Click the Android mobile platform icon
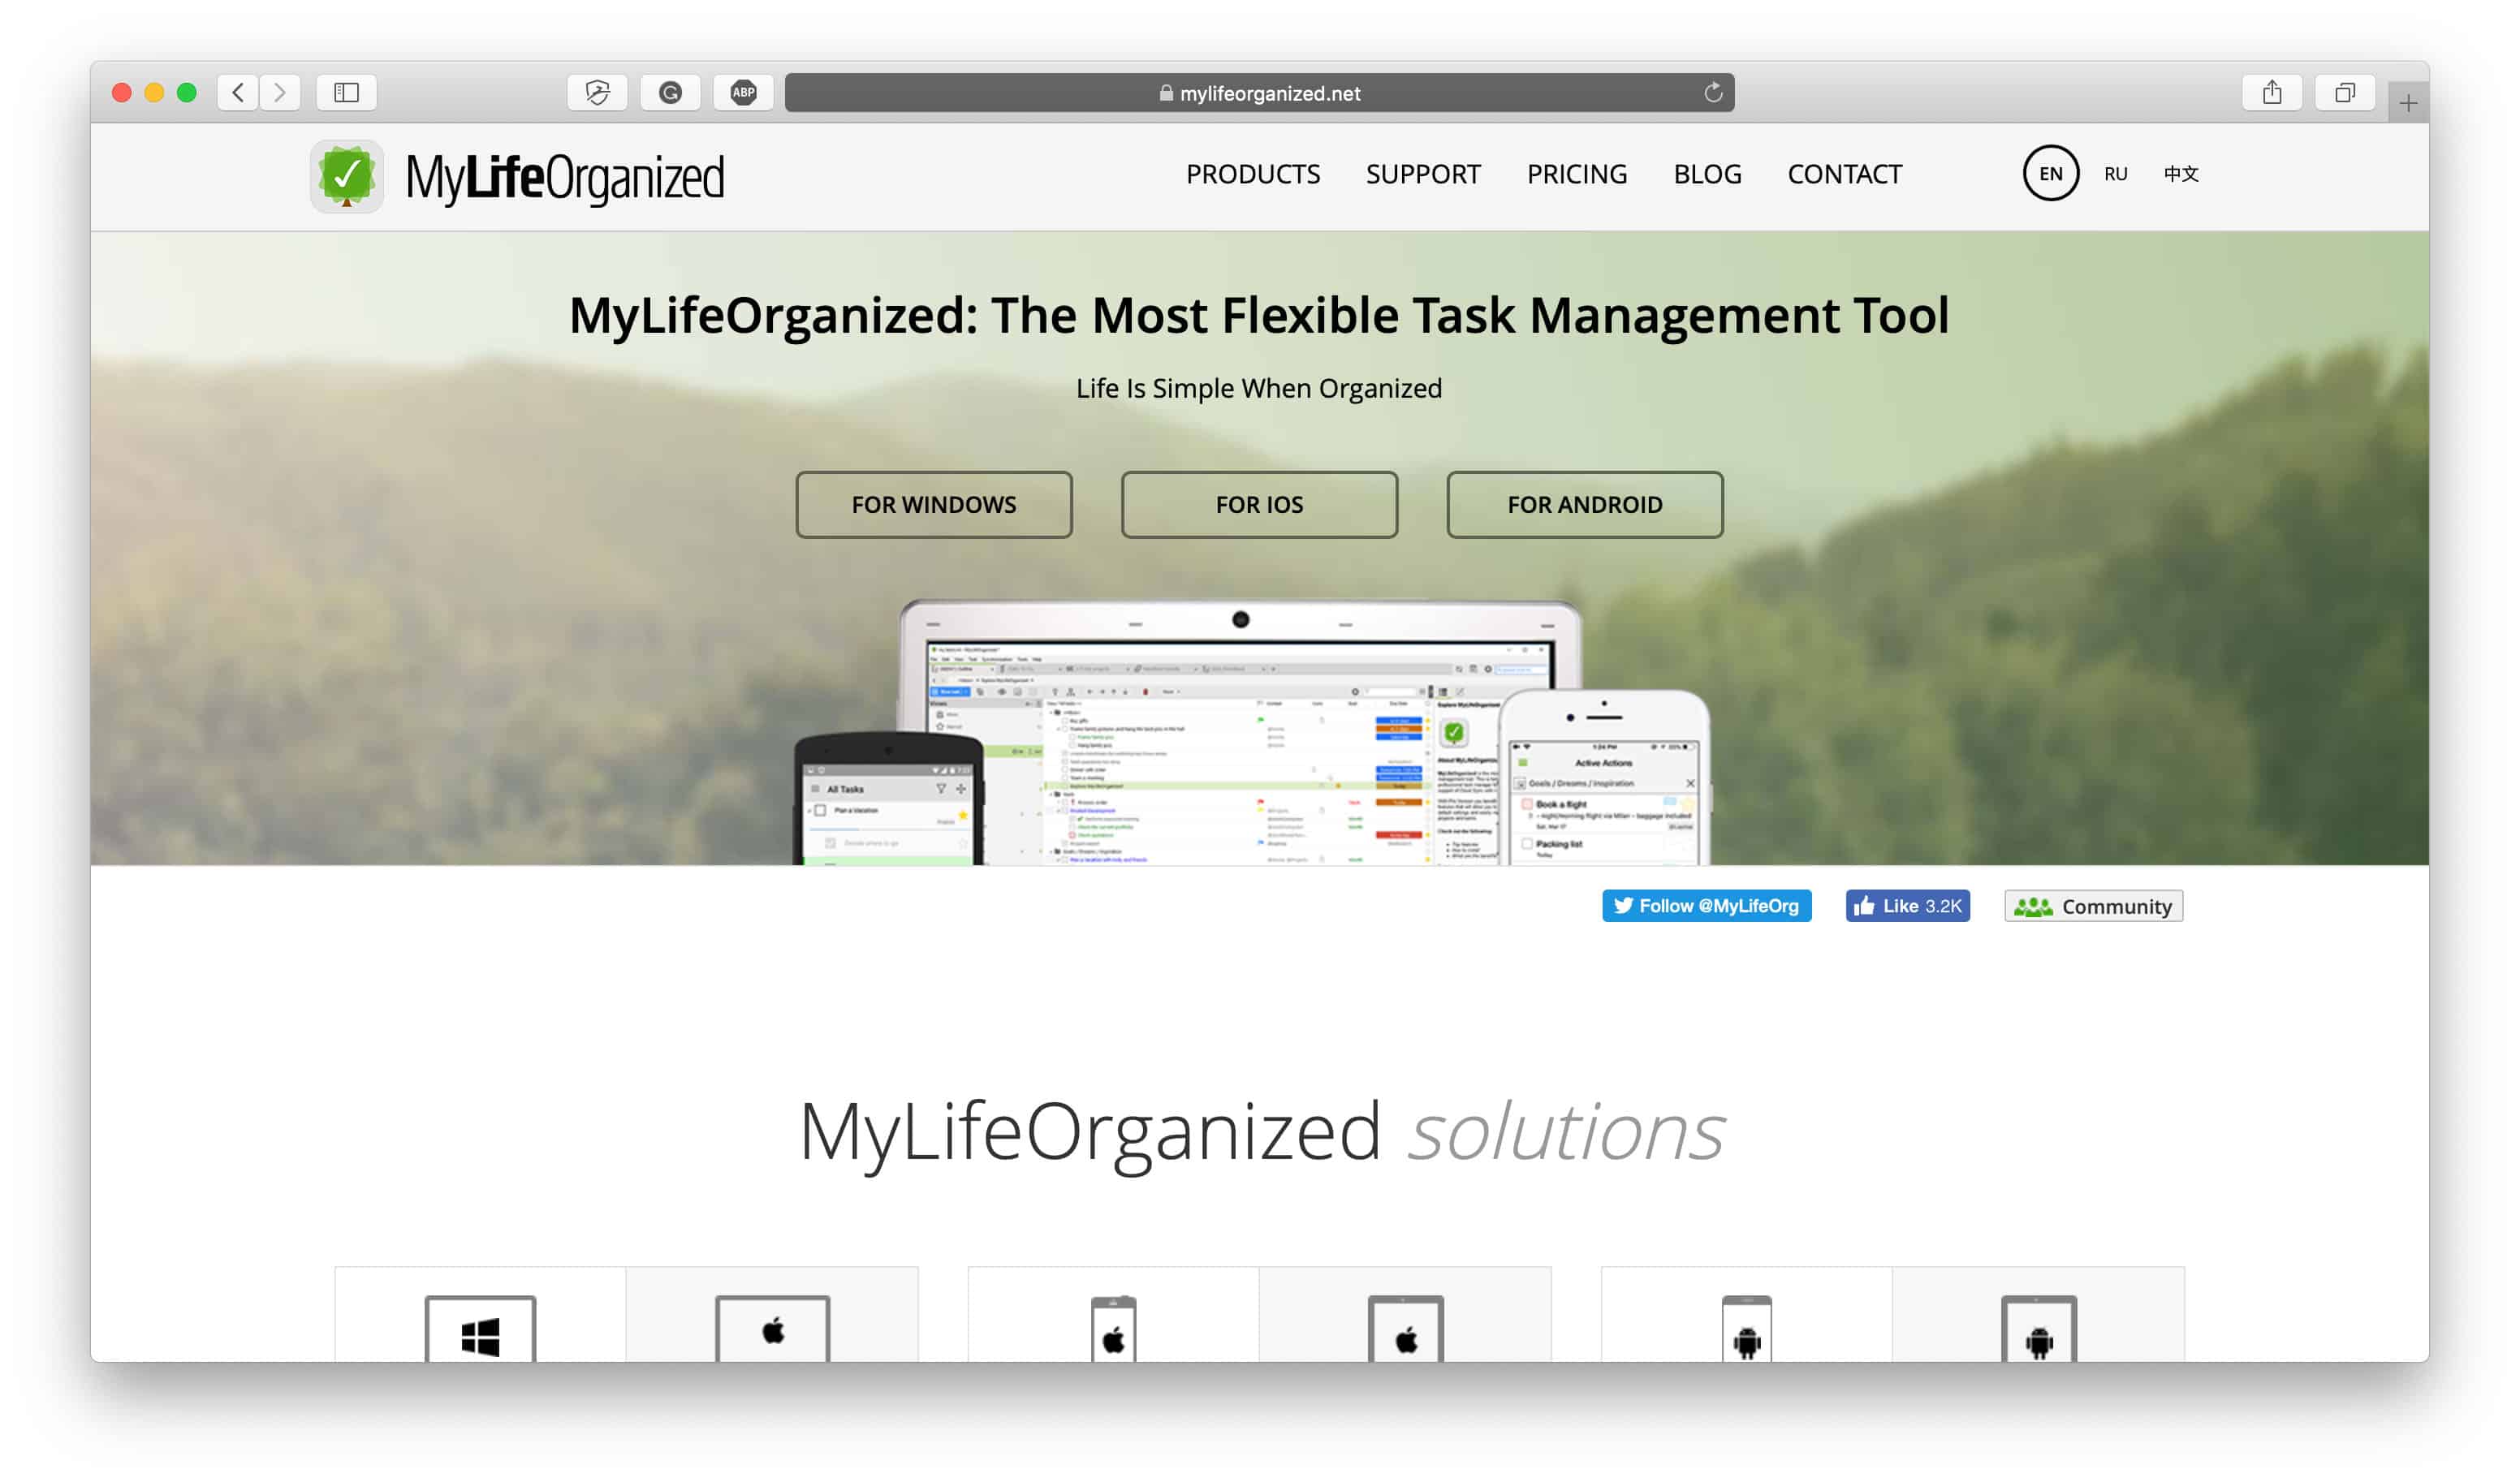The width and height of the screenshot is (2520, 1482). click(x=1749, y=1333)
